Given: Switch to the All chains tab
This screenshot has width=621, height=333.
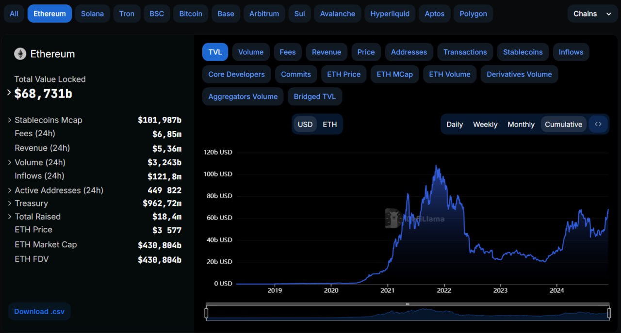Looking at the screenshot, I should [14, 14].
